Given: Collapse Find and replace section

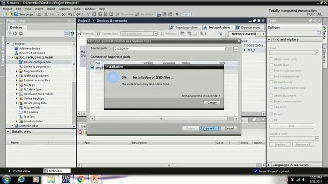Looking at the screenshot, I should 269,39.
